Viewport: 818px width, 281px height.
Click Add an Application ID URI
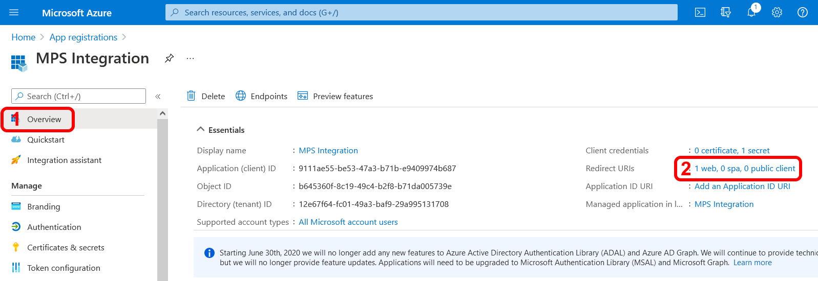742,186
